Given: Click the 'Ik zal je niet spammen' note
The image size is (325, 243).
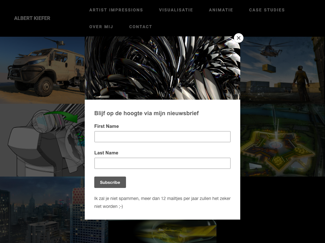Looking at the screenshot, I should coord(162,202).
